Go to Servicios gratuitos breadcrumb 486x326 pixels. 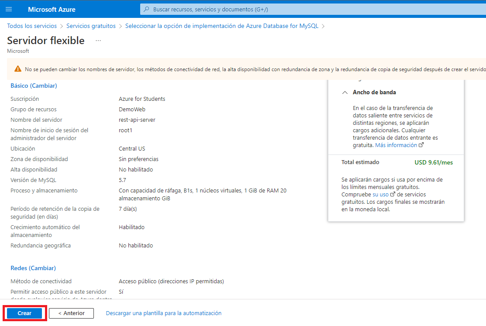[x=91, y=26]
